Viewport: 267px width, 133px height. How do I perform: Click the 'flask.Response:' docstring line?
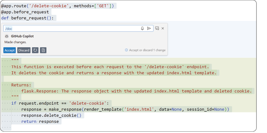[x=137, y=91]
